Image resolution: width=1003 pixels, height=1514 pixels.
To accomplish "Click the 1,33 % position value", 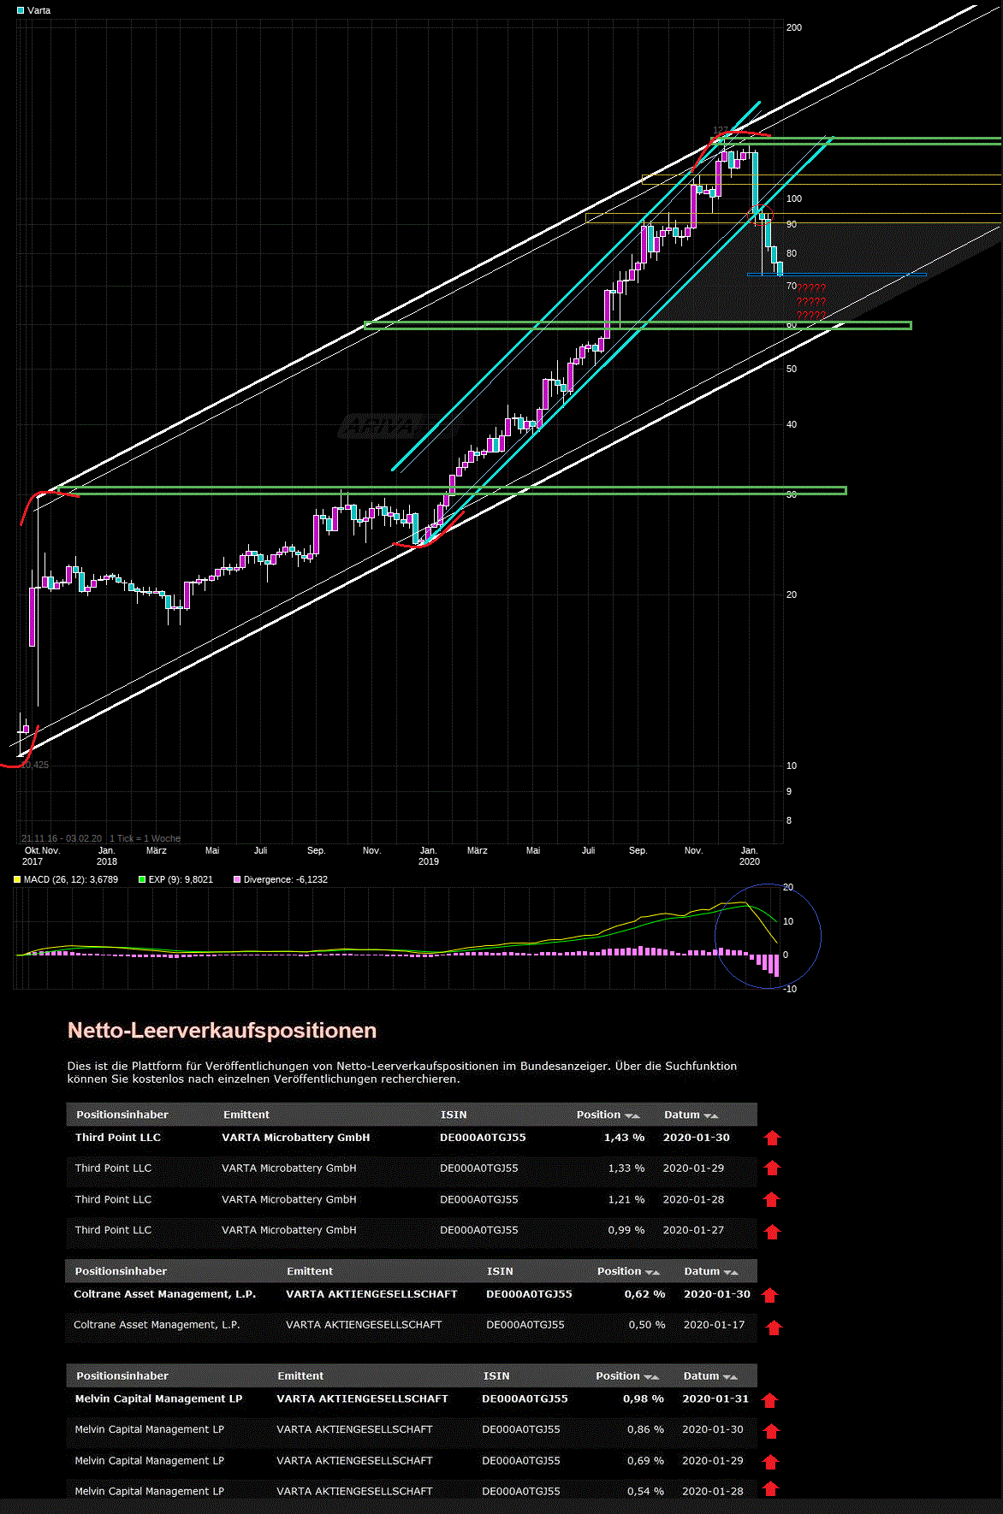I will pos(626,1168).
